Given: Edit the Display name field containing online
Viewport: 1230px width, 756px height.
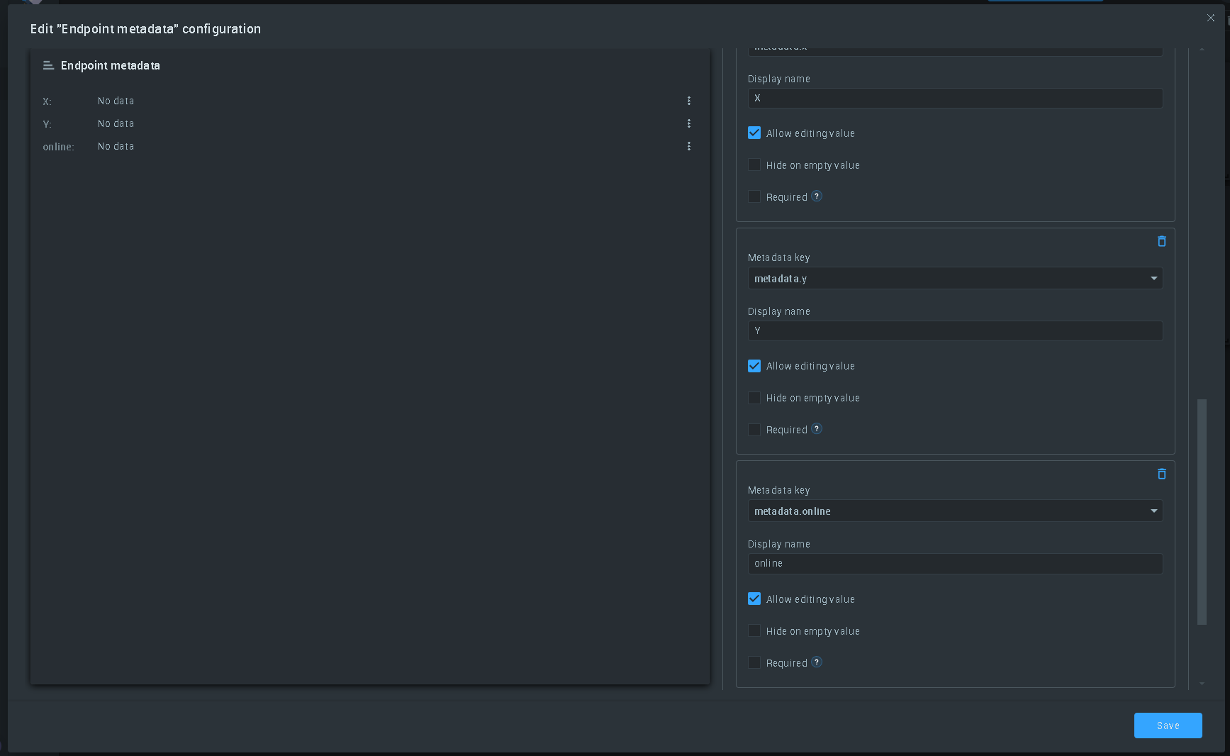Looking at the screenshot, I should pyautogui.click(x=955, y=563).
